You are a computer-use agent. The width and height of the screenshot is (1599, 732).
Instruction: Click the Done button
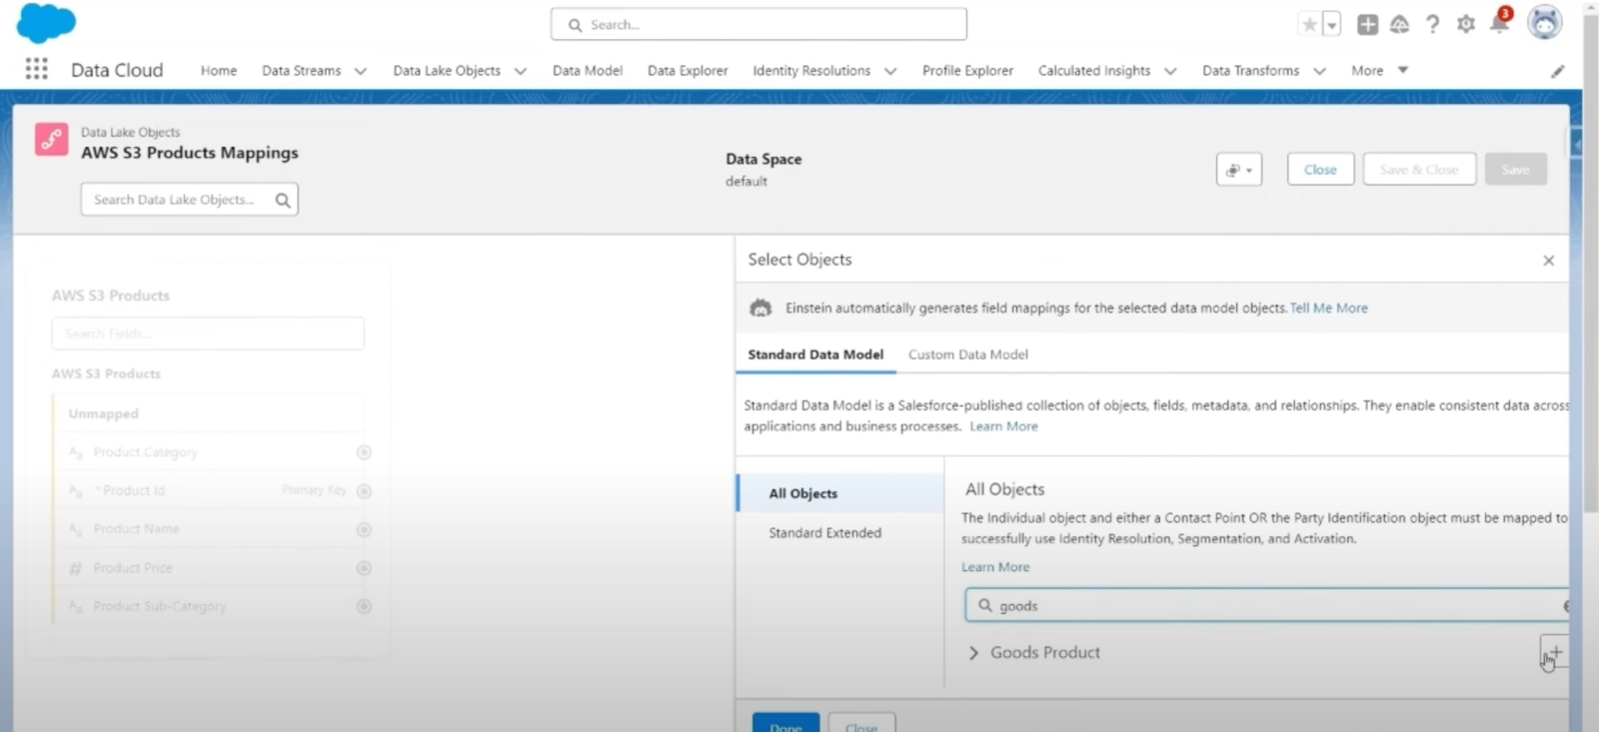(x=786, y=723)
